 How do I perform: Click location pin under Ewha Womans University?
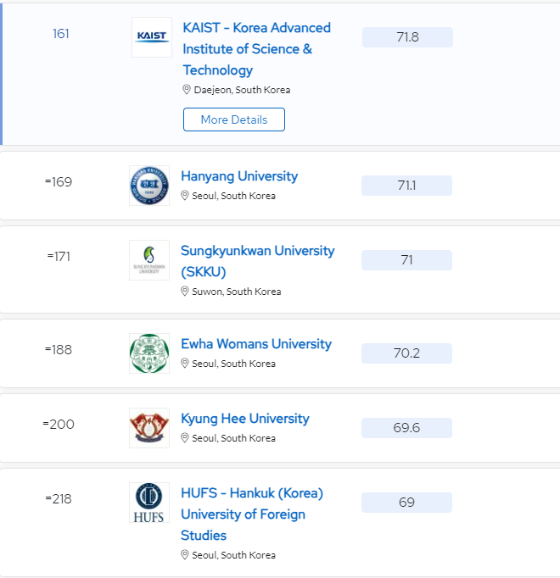click(x=185, y=364)
